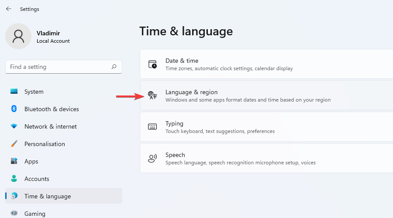The height and width of the screenshot is (218, 393).
Task: Open Network & internet settings
Action: tap(51, 126)
